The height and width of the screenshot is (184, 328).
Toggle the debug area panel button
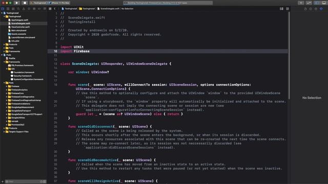click(324, 3)
